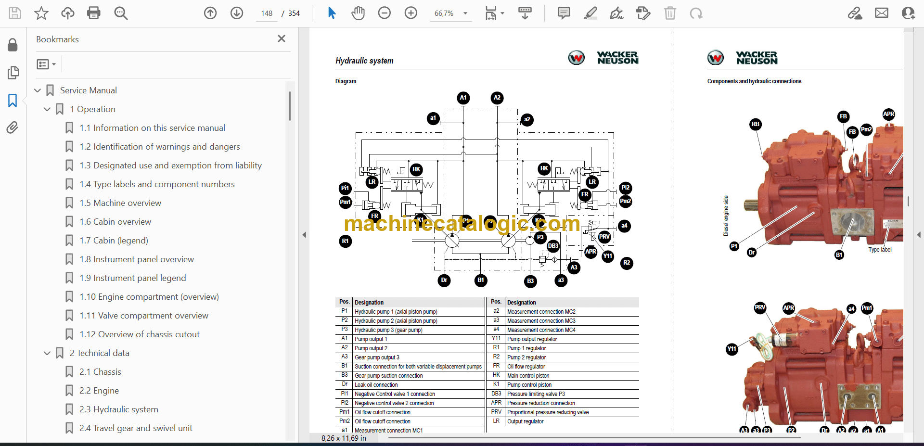Open the bookmarks options menu
Screen dimensions: 924x446
pyautogui.click(x=46, y=64)
